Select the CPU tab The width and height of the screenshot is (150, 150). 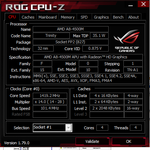click(x=12, y=17)
